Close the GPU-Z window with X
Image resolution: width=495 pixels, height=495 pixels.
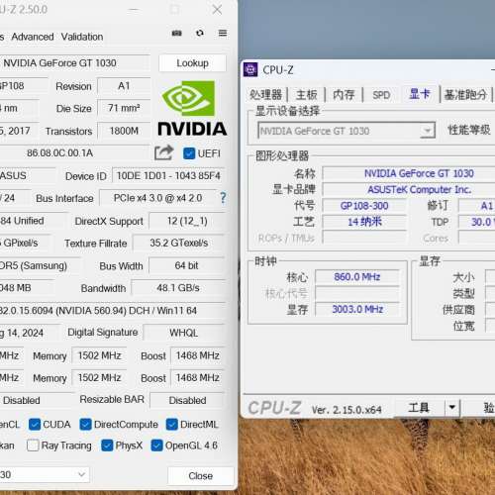point(217,10)
